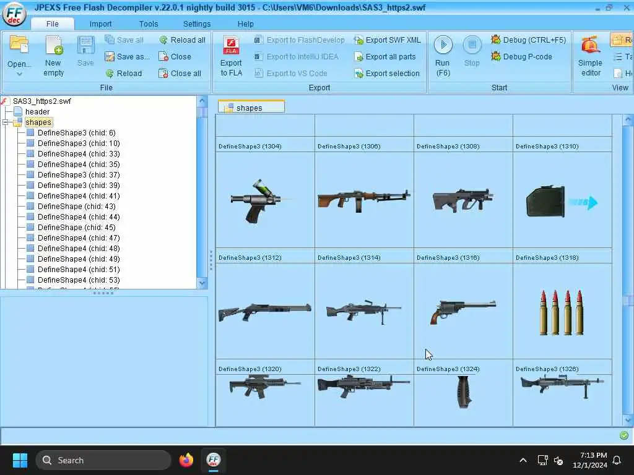The image size is (634, 475).
Task: Start Debug (CTRL+F5)
Action: pyautogui.click(x=529, y=40)
